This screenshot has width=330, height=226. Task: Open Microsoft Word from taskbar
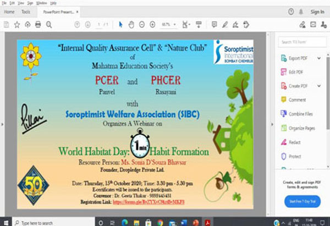click(184, 223)
